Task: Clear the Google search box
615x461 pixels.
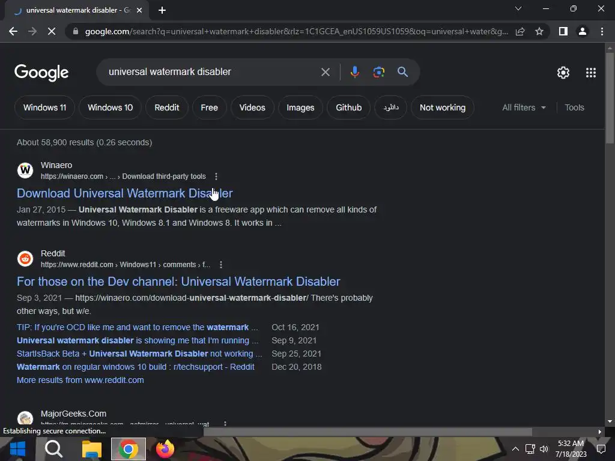Action: point(325,72)
